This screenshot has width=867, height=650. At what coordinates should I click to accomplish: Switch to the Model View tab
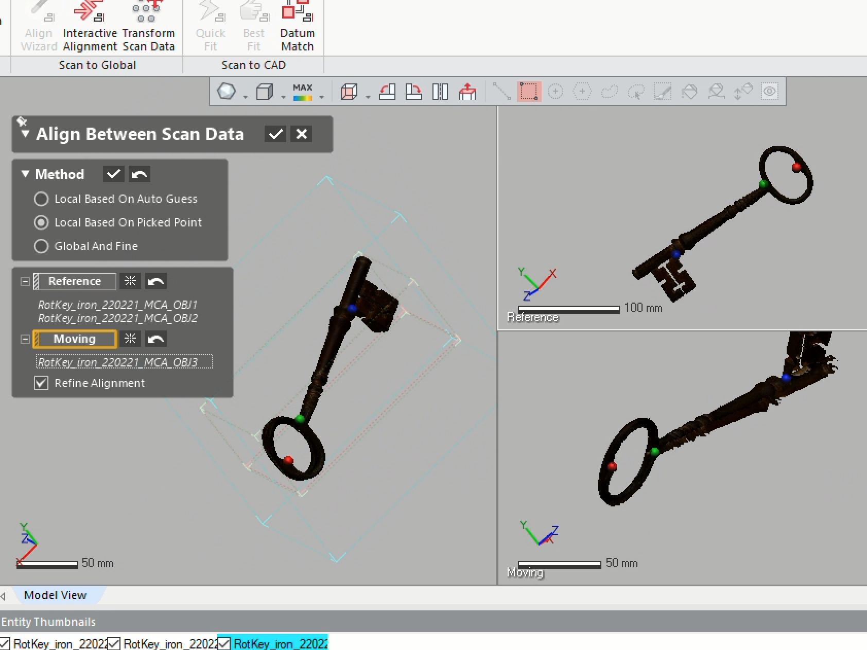(55, 595)
